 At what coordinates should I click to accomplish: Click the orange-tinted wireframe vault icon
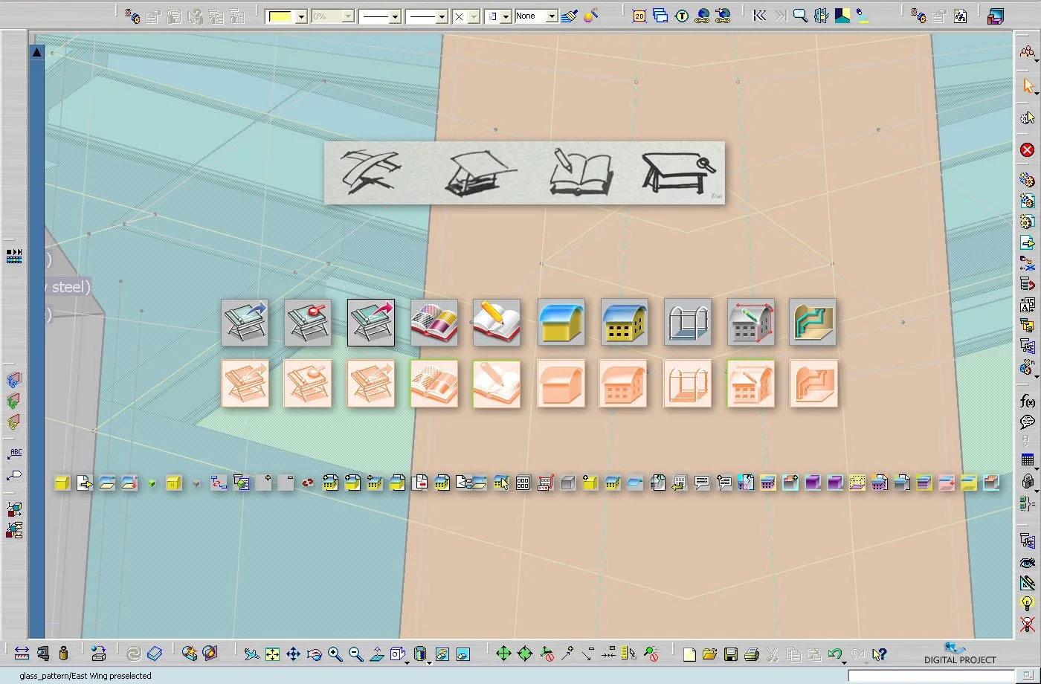pos(688,384)
